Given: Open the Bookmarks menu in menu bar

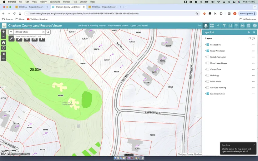Looking at the screenshot, I should click(55, 2).
